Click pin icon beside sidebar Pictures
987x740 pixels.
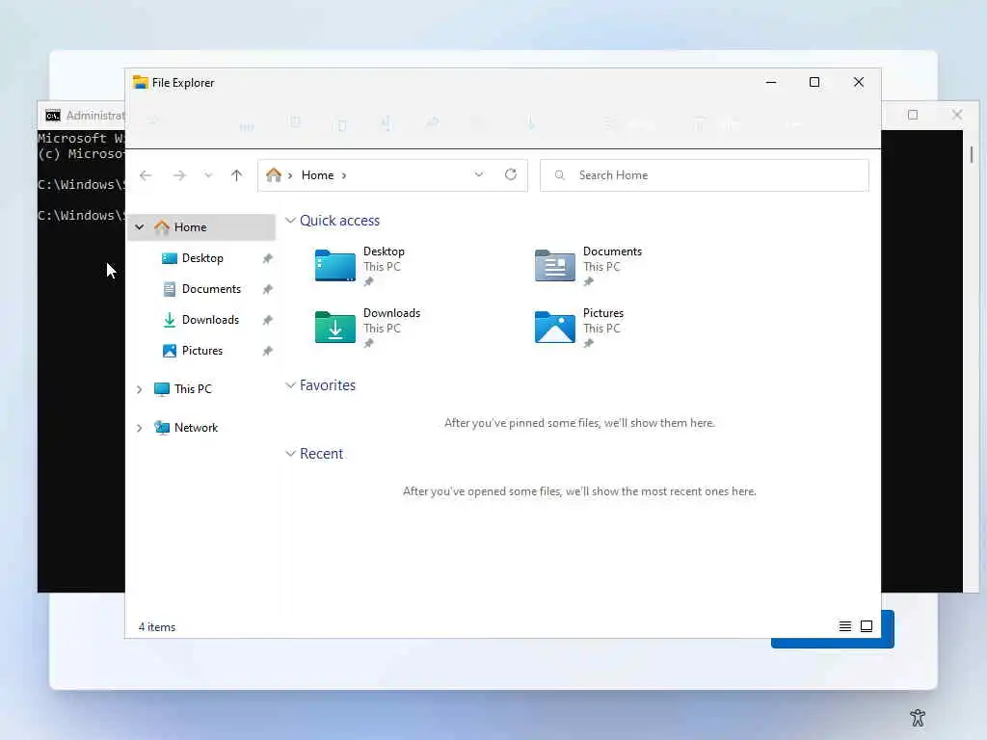click(268, 351)
